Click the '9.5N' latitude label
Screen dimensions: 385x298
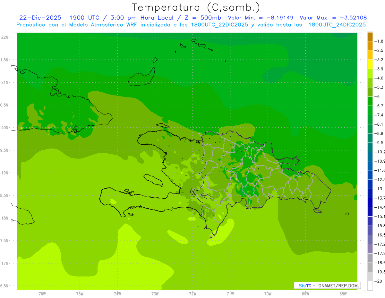tap(5, 150)
